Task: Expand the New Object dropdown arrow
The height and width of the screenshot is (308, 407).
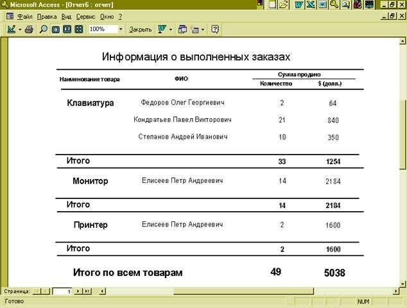Action: [203, 30]
